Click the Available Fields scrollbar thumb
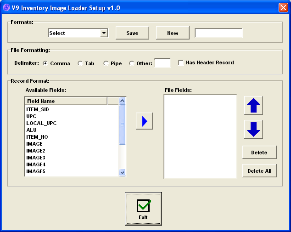 pos(122,124)
